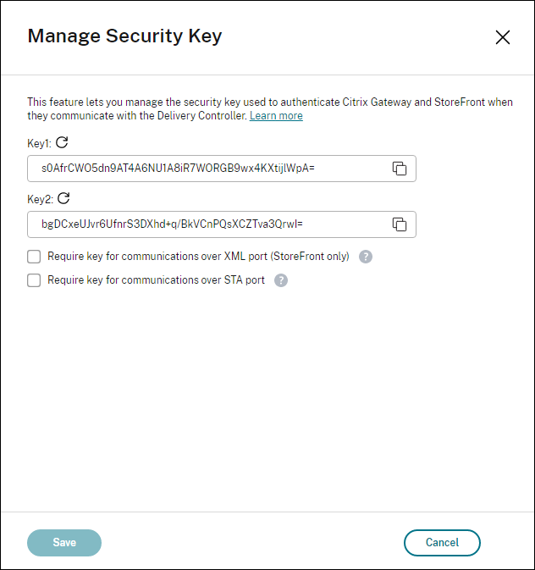Screen dimensions: 535x570
Task: Enable key requirement over XML port checkbox
Action: [x=34, y=257]
